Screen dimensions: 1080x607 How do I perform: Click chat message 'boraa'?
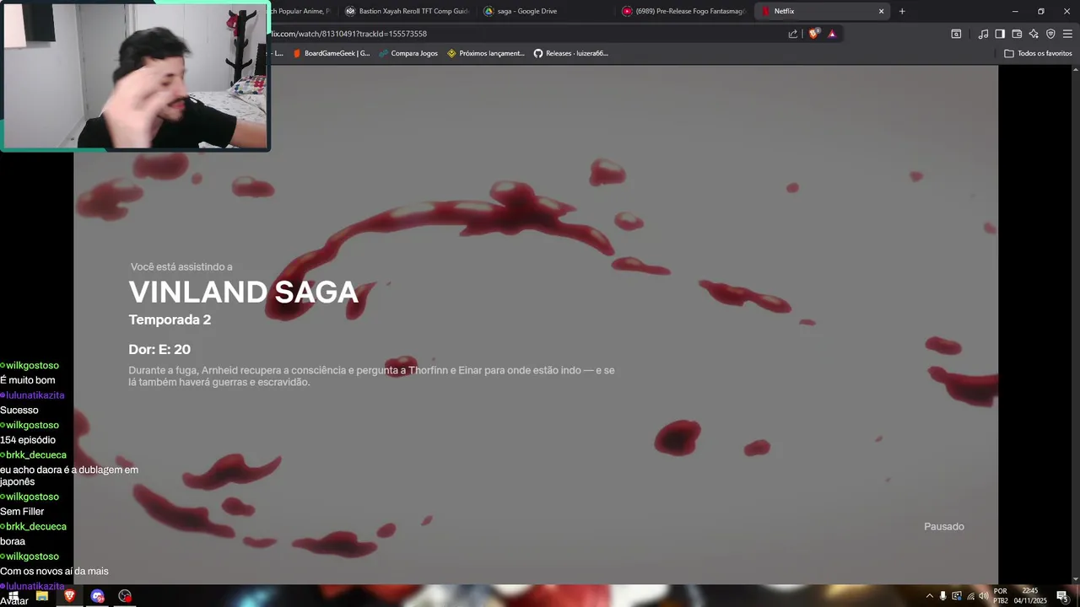13,541
